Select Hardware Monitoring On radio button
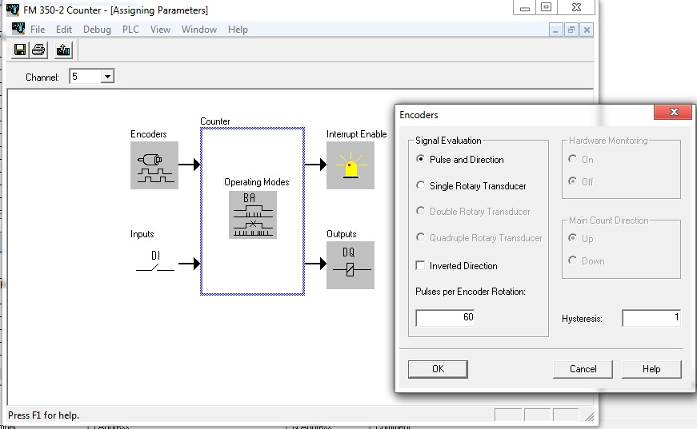 tap(572, 159)
